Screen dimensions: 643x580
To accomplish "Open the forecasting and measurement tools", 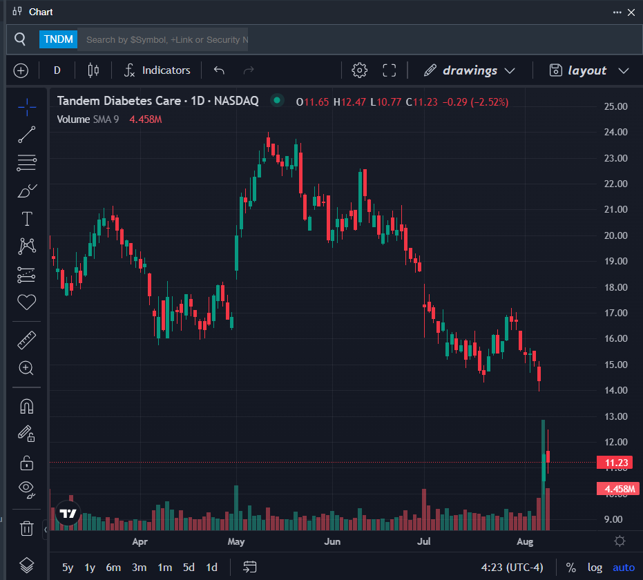I will (27, 275).
